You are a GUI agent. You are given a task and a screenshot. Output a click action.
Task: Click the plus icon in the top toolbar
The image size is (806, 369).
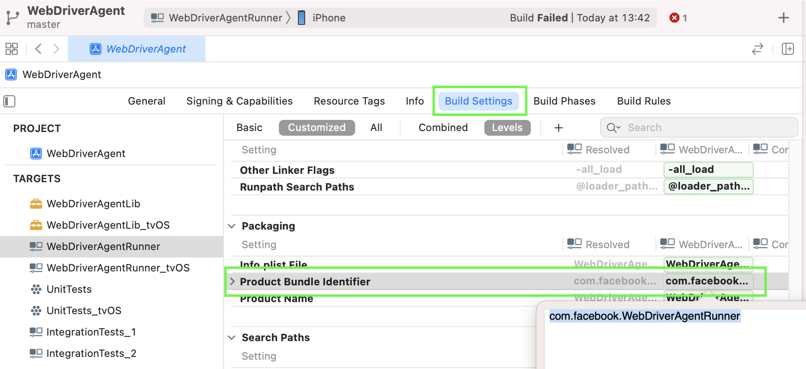[x=783, y=18]
